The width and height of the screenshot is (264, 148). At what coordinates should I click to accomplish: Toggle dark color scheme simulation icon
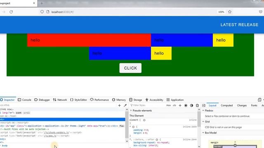point(191,105)
